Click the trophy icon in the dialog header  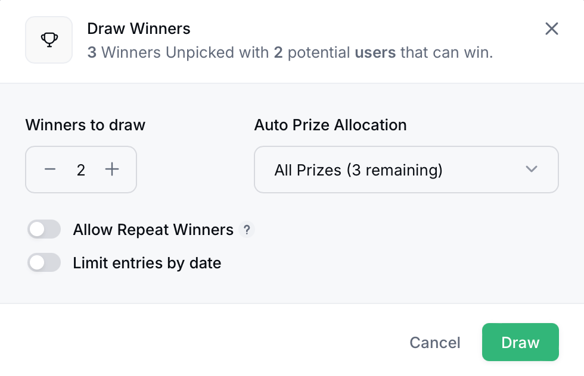pyautogui.click(x=49, y=40)
